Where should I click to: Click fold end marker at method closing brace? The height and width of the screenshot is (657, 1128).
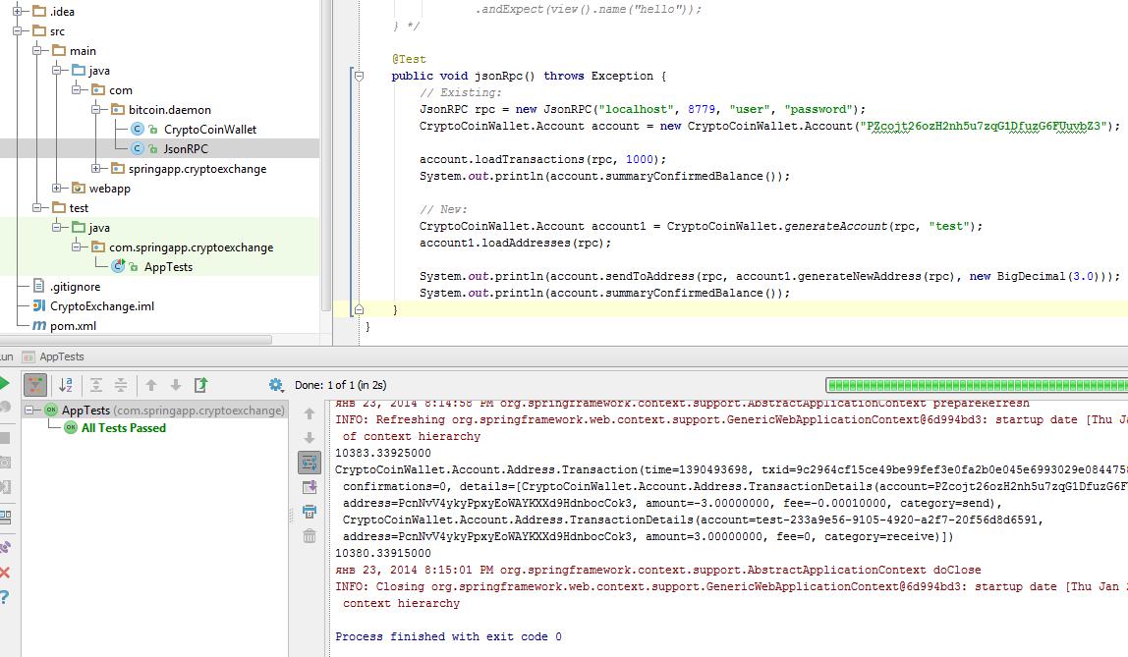coord(359,309)
